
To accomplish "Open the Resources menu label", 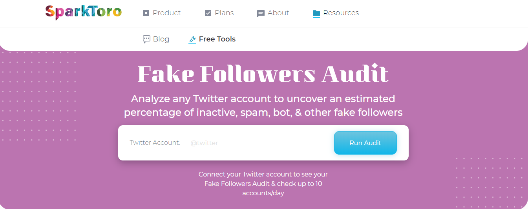I will 341,13.
